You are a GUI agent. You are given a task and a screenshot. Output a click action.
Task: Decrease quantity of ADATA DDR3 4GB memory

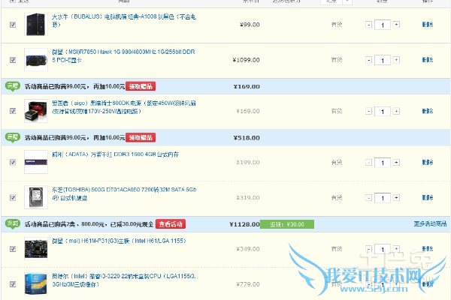[368, 163]
